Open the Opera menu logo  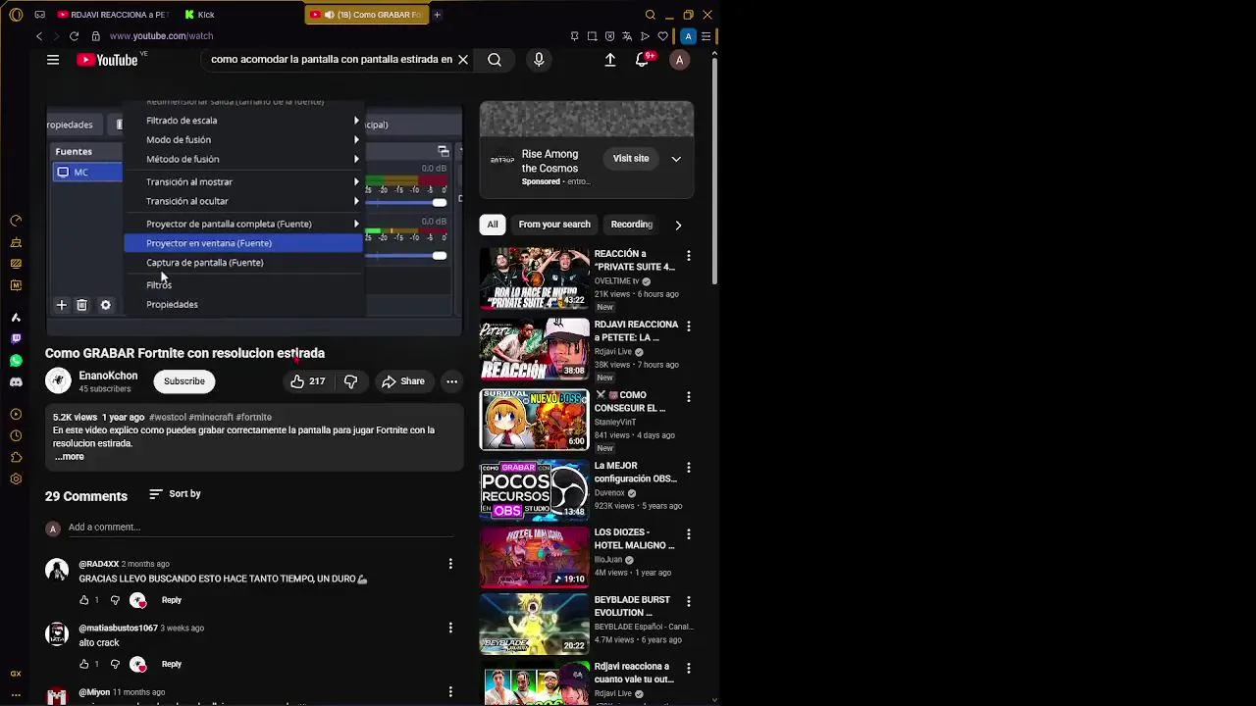(x=16, y=15)
